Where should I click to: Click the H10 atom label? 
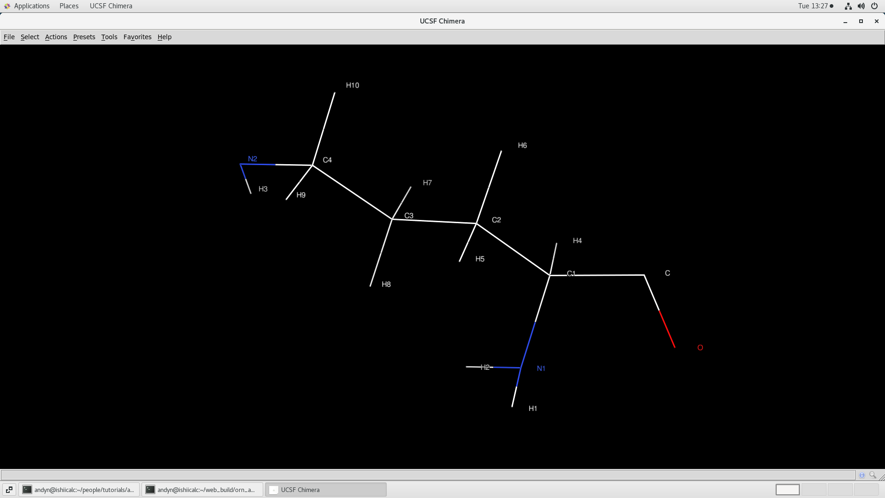tap(353, 85)
